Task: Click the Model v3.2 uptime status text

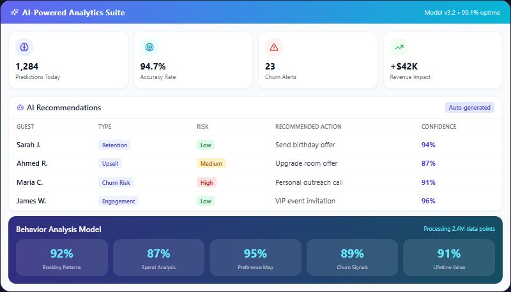Action: point(462,13)
